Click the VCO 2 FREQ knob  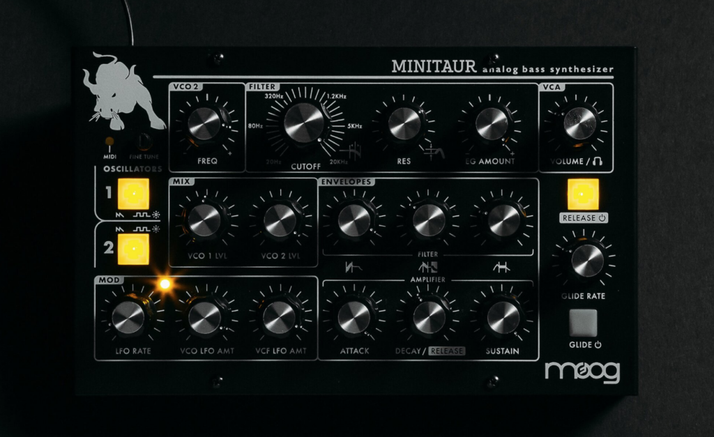coord(204,124)
